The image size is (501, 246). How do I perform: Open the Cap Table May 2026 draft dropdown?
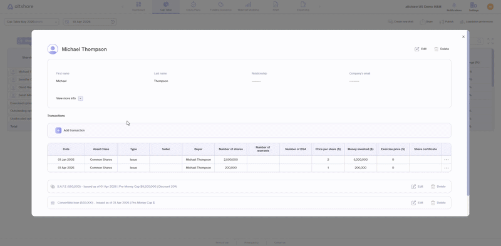[32, 22]
